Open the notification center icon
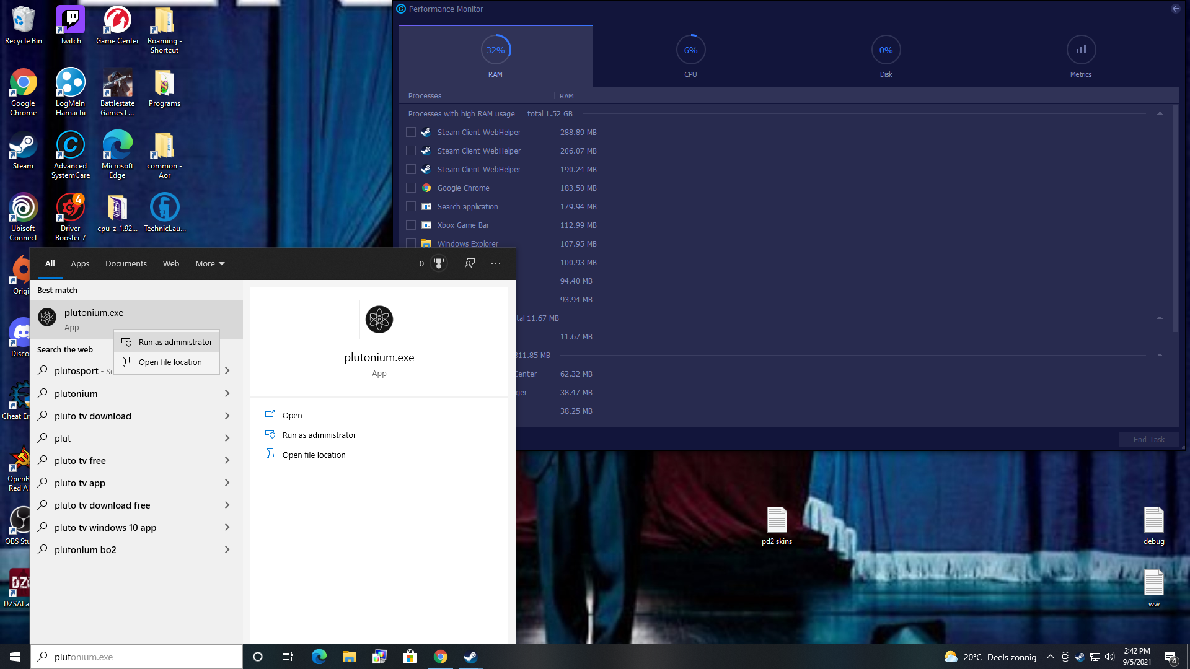Image resolution: width=1190 pixels, height=669 pixels. pyautogui.click(x=1170, y=657)
